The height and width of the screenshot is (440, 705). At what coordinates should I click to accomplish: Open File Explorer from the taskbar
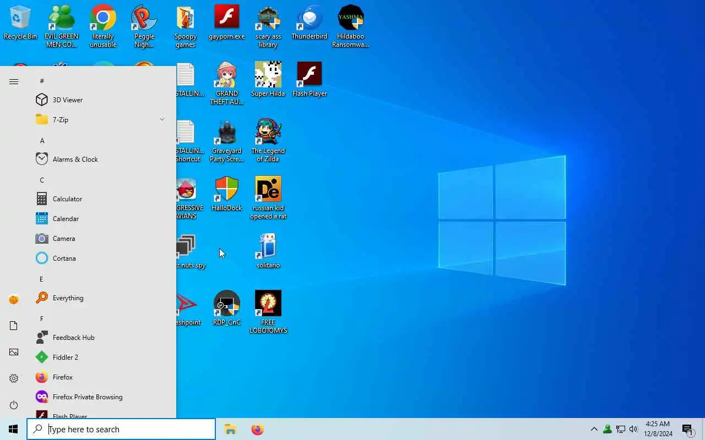[x=230, y=429]
